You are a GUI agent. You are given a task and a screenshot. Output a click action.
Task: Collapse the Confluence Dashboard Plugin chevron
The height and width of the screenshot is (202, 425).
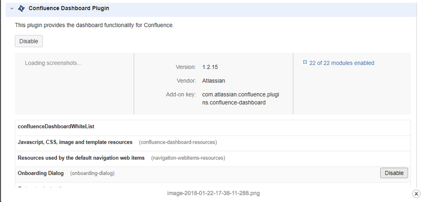[11, 9]
